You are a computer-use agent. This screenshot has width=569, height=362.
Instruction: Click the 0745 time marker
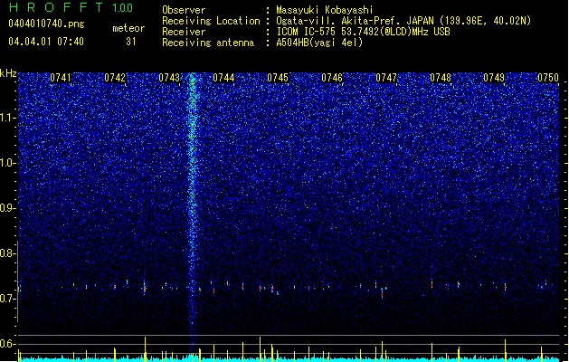[x=278, y=78]
